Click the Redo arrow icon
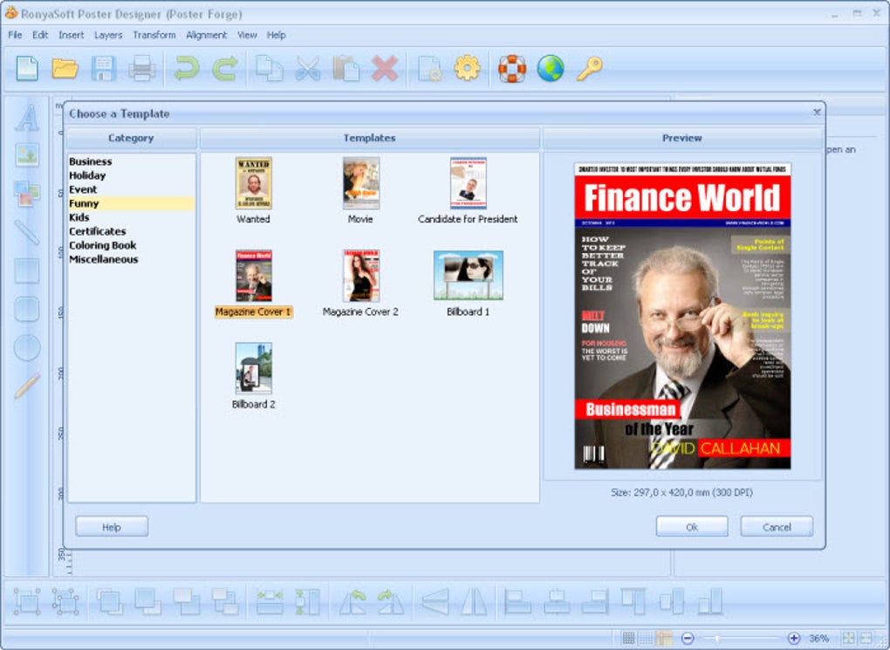 tap(225, 69)
